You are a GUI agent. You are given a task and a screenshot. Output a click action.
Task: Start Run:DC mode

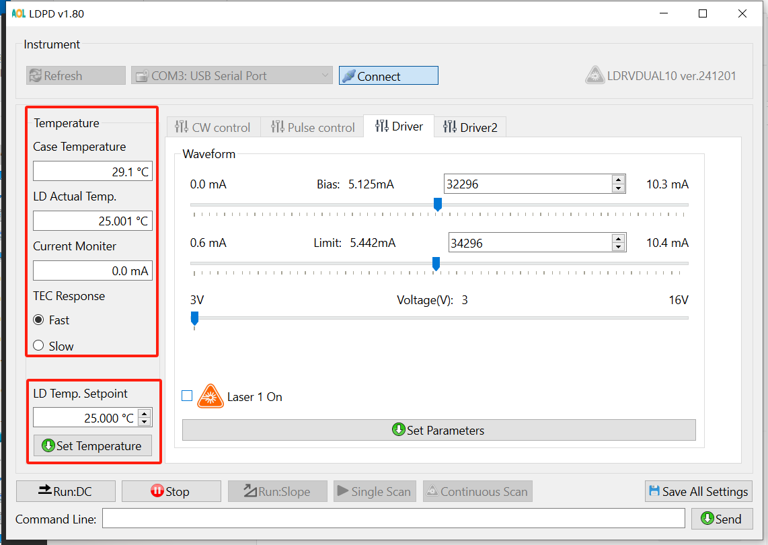pyautogui.click(x=65, y=491)
